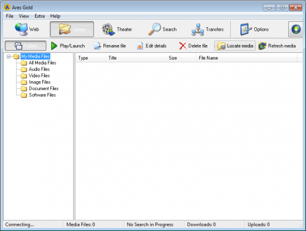Click the Uploads: 0 status entry
This screenshot has width=306, height=231.
click(259, 224)
